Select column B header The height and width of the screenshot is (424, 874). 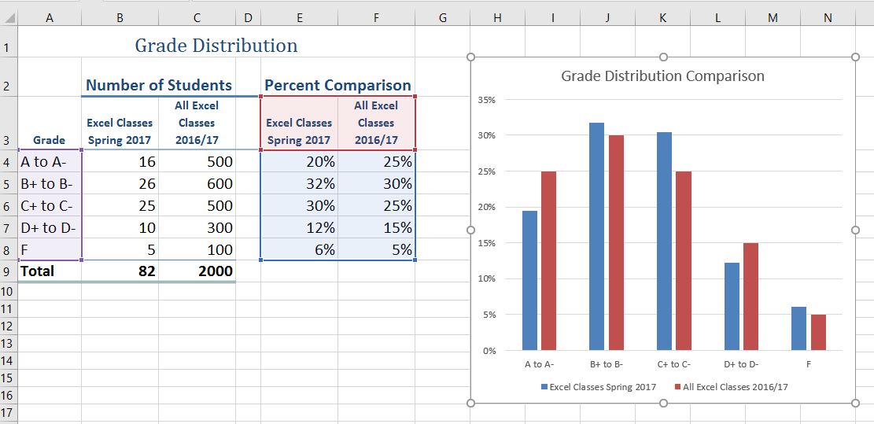pyautogui.click(x=120, y=18)
